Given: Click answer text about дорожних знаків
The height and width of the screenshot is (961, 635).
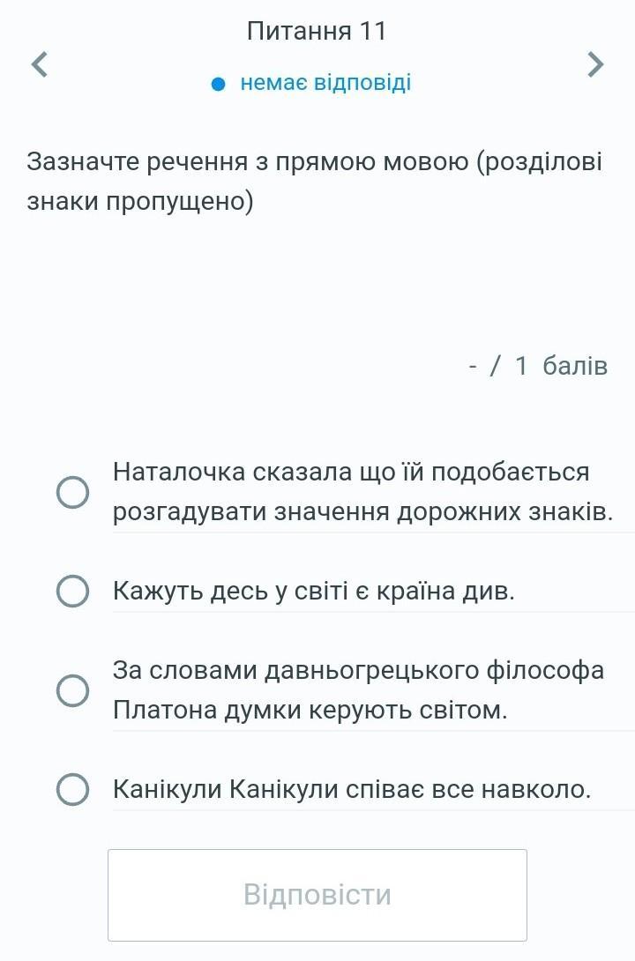Looking at the screenshot, I should 362,512.
